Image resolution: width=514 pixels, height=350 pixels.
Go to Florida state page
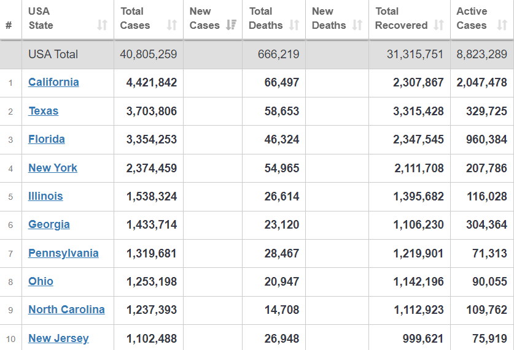tap(46, 139)
